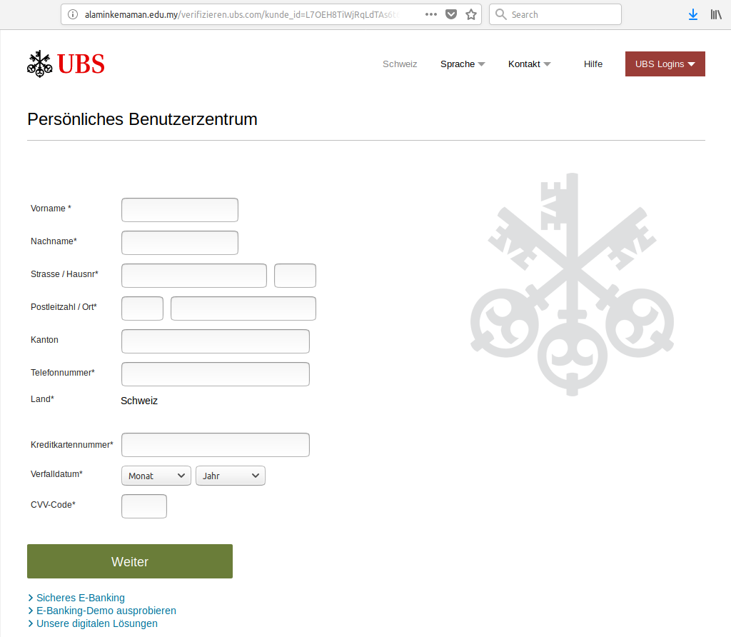Open the page actions three-dot menu
Viewport: 731px width, 637px height.
pyautogui.click(x=431, y=14)
